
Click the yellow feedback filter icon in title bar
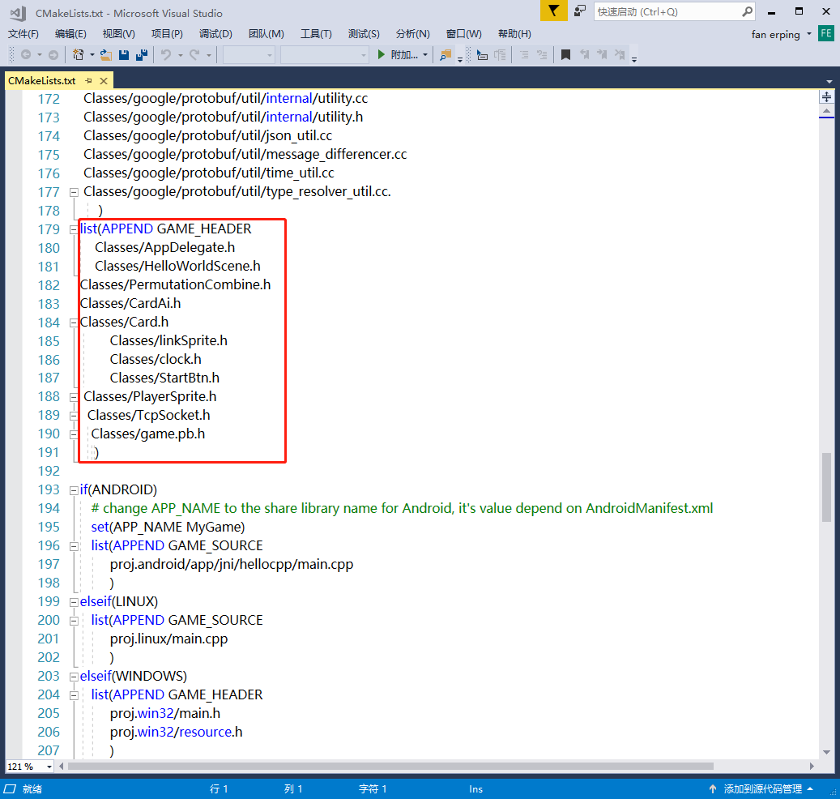click(x=553, y=14)
